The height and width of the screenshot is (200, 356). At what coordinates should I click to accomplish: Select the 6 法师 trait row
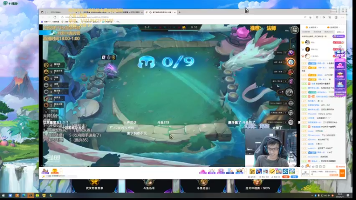56,85
